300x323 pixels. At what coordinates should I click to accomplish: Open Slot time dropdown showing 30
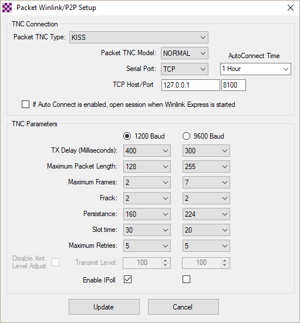coord(147,230)
